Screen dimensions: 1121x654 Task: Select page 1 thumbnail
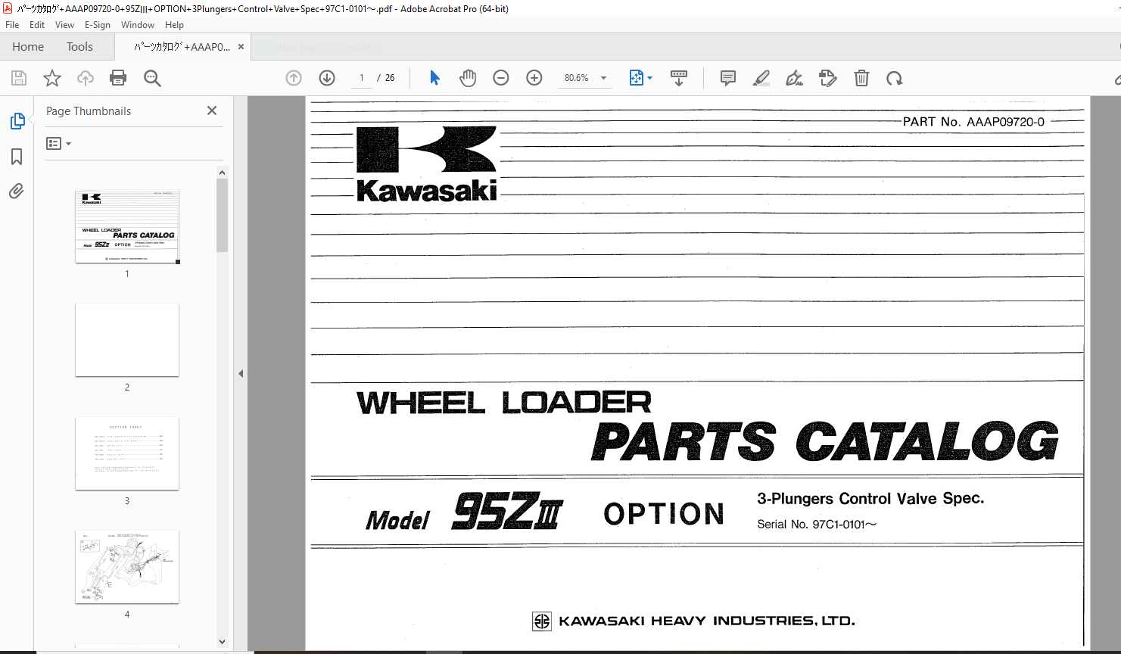tap(127, 226)
